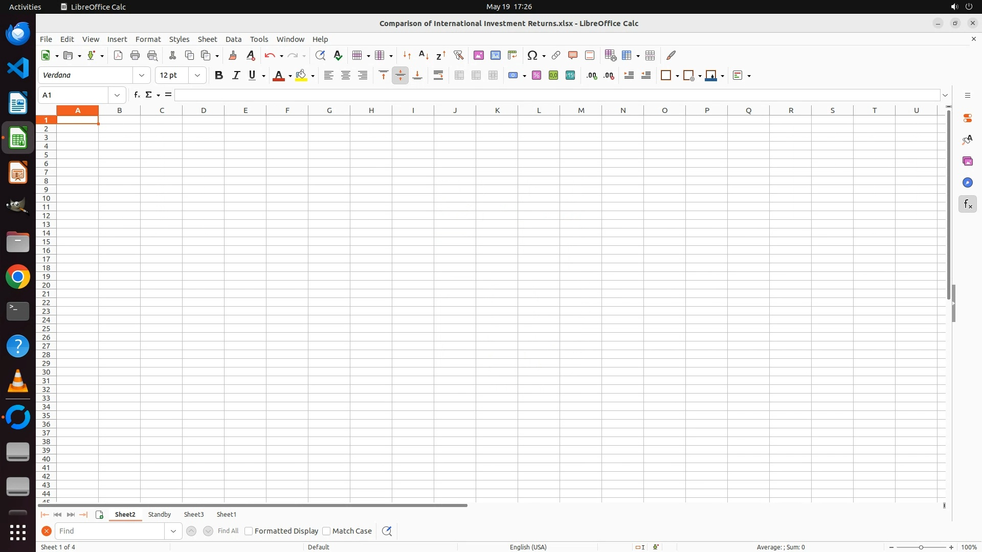Click the Find All button
This screenshot has height=552, width=982.
pyautogui.click(x=228, y=531)
